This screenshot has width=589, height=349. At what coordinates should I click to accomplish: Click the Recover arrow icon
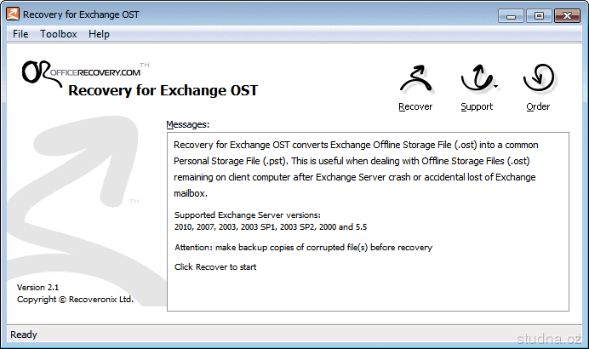[415, 79]
